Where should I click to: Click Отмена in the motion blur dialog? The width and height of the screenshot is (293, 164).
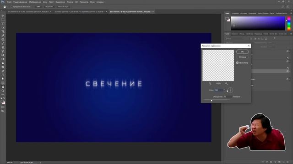[242, 57]
